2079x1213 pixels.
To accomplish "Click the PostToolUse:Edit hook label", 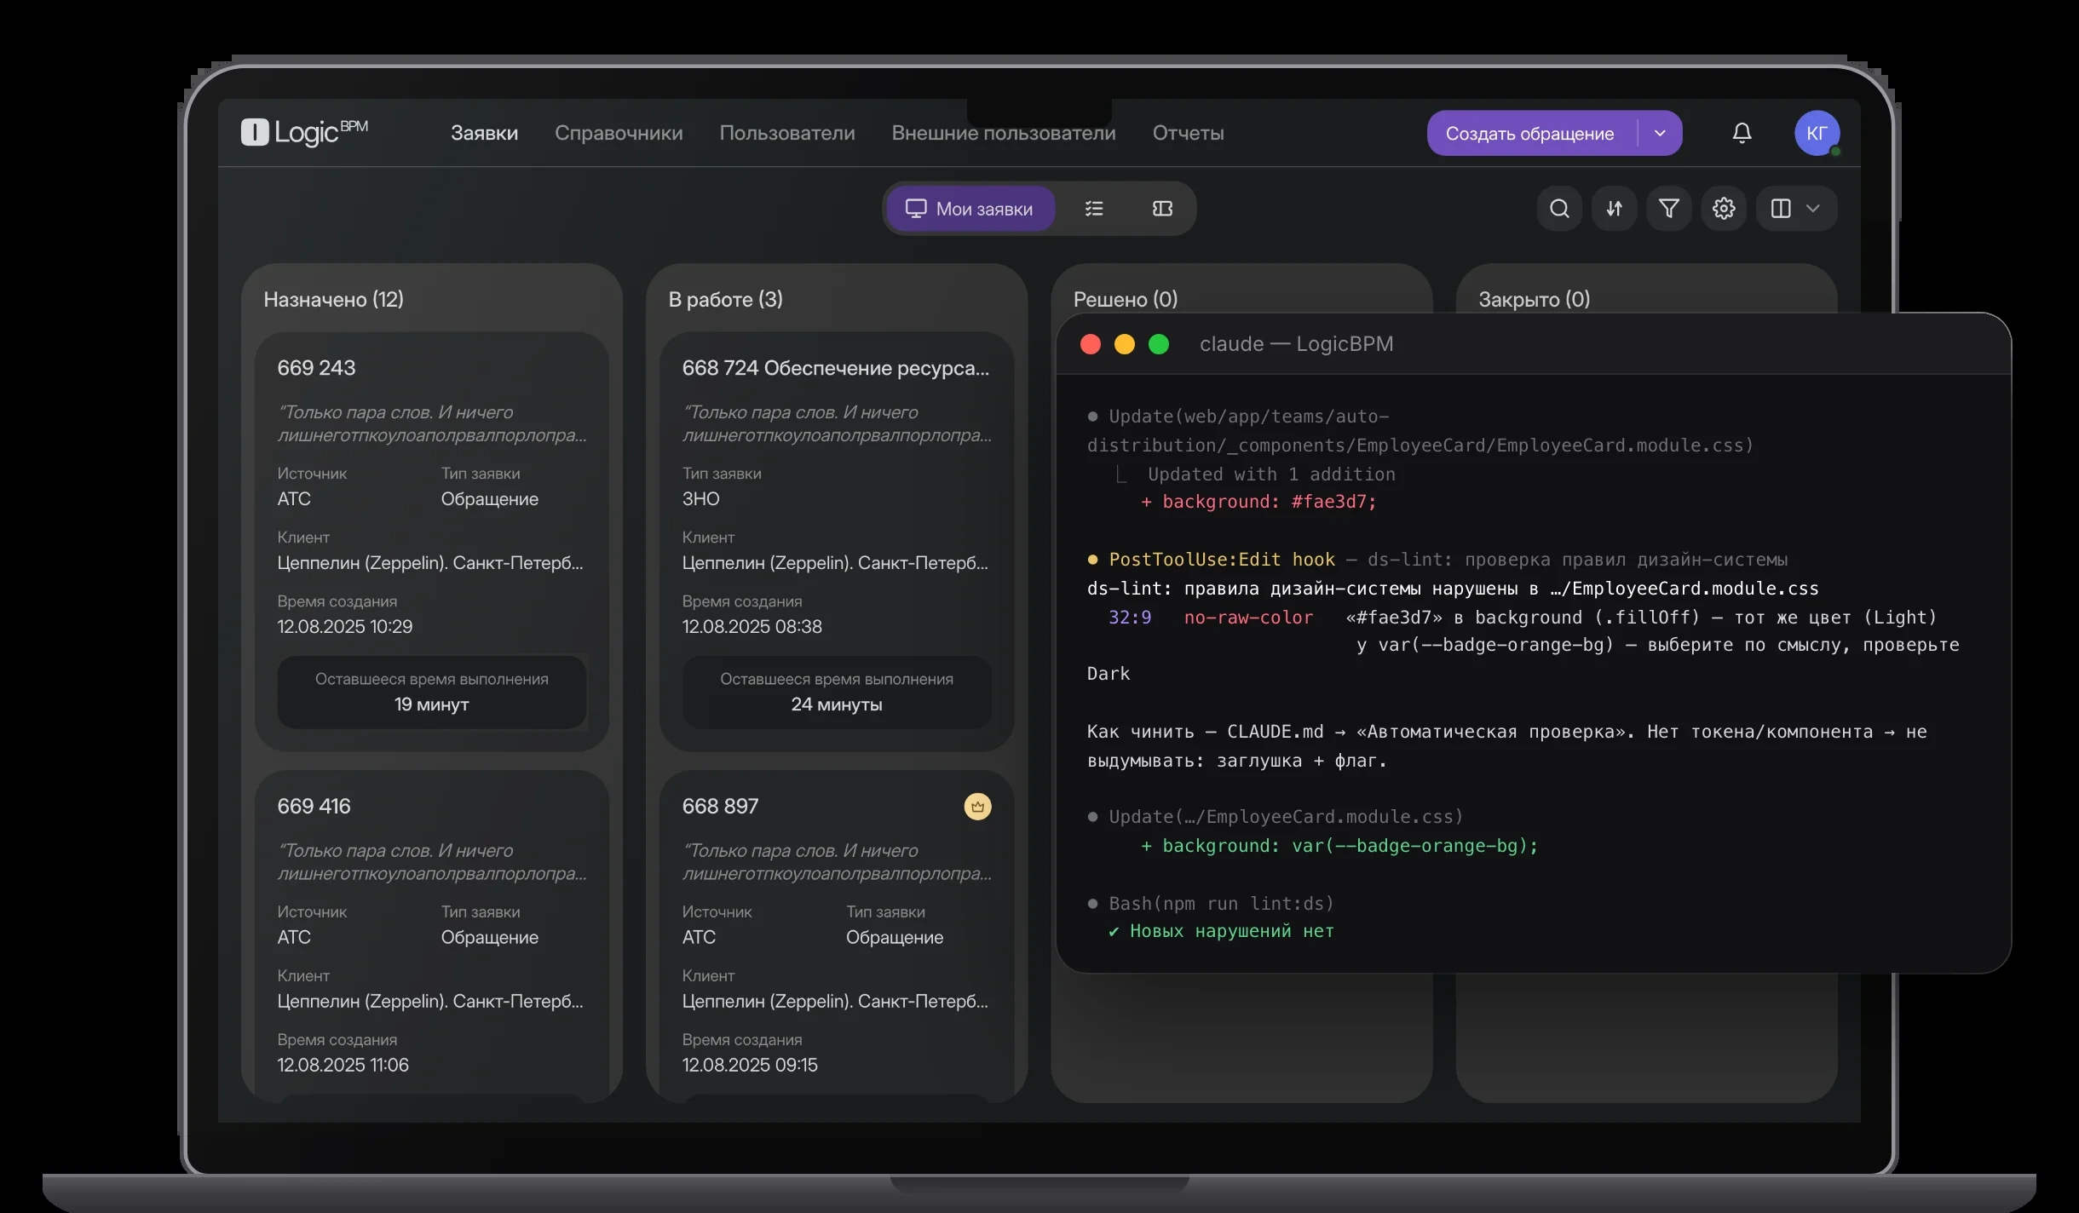I will pos(1222,560).
